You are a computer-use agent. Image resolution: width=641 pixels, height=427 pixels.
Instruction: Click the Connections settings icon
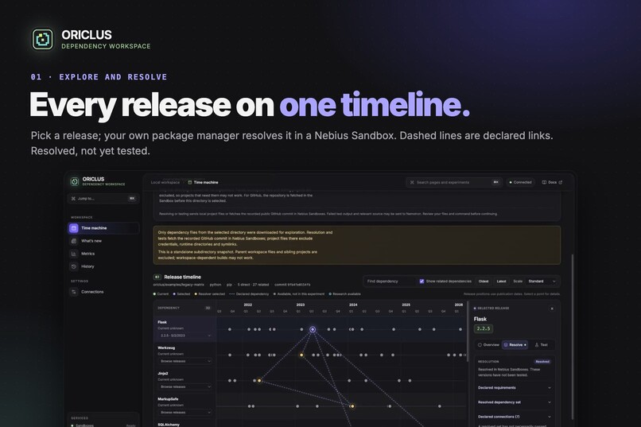pyautogui.click(x=74, y=292)
